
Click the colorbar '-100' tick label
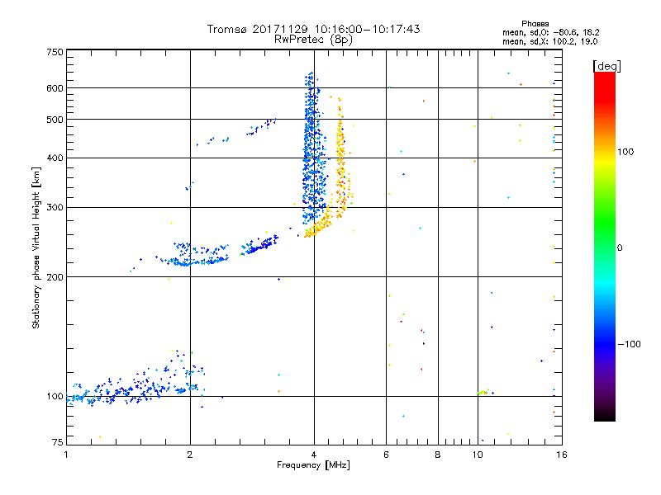click(x=629, y=344)
